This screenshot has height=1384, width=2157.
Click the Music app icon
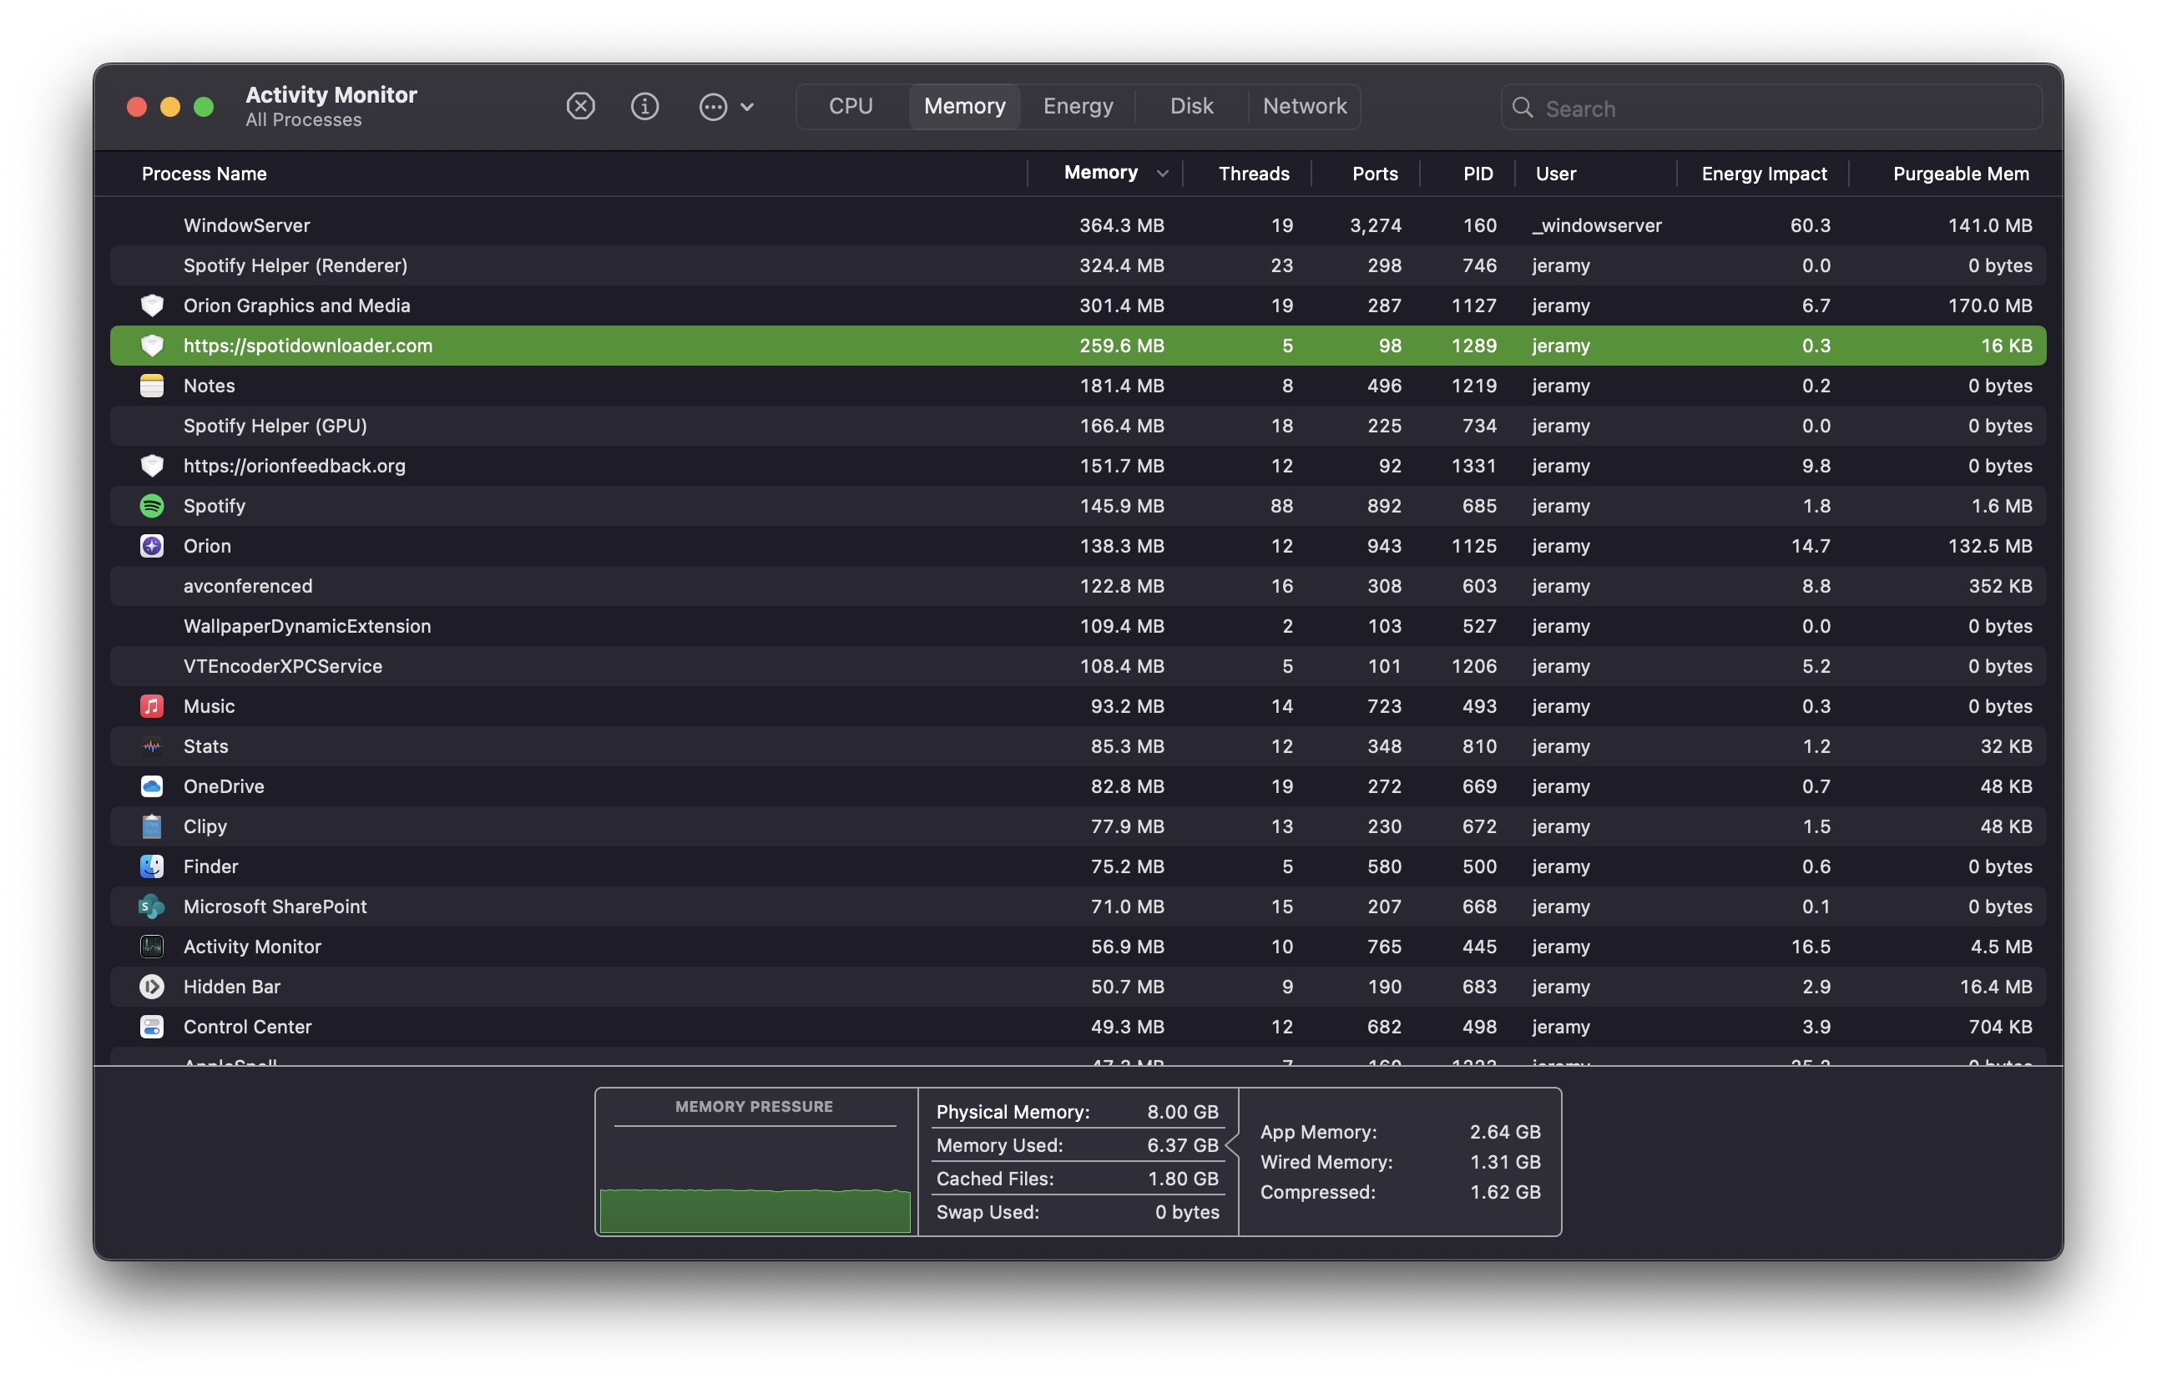[152, 706]
